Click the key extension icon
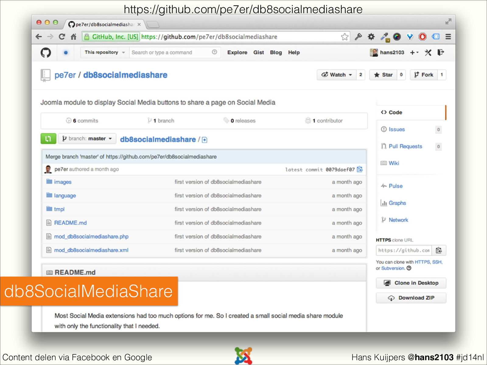487x365 pixels. (358, 37)
